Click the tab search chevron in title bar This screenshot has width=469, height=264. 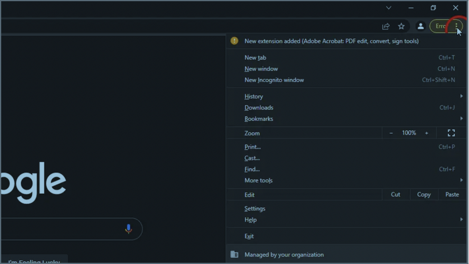click(x=388, y=8)
